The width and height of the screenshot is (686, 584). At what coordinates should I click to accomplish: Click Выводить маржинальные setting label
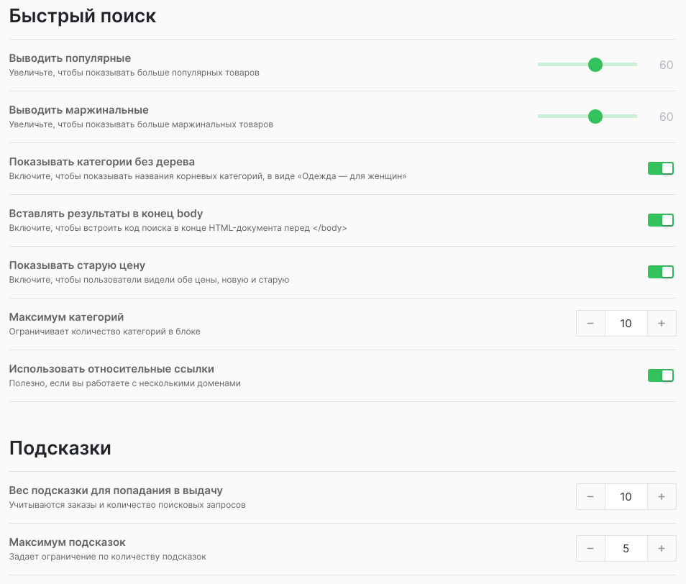tap(78, 110)
